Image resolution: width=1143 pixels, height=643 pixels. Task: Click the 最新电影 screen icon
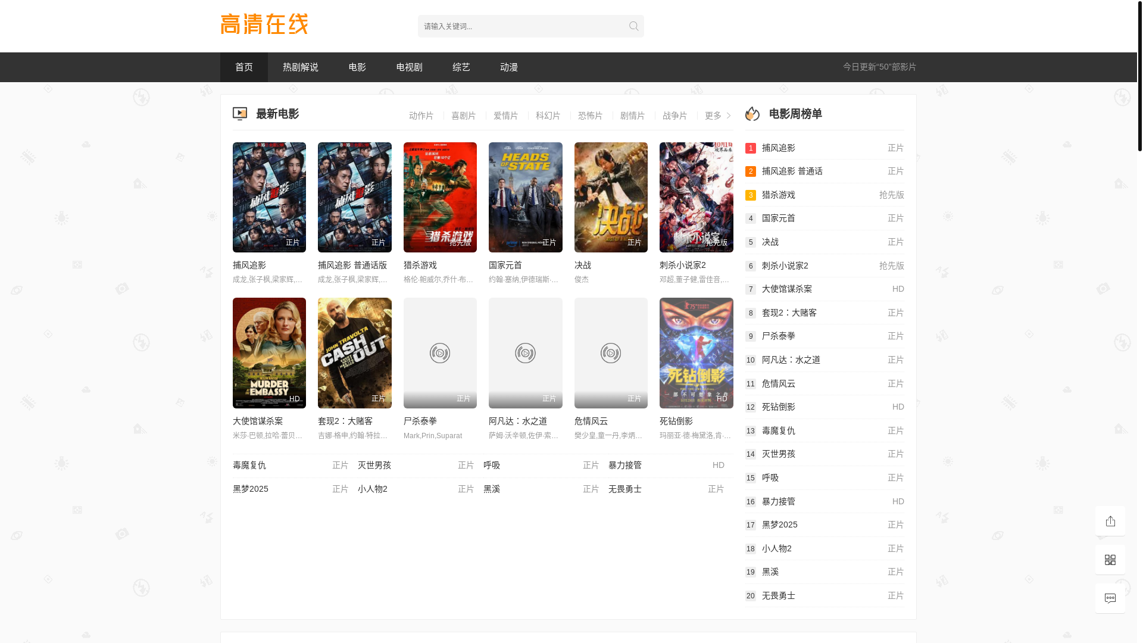tap(240, 114)
